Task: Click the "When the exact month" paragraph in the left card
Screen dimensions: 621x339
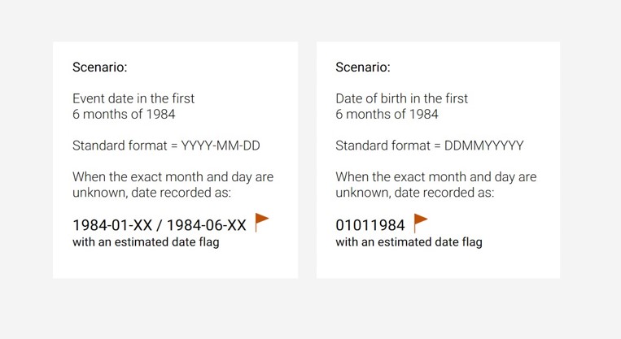Action: point(173,185)
